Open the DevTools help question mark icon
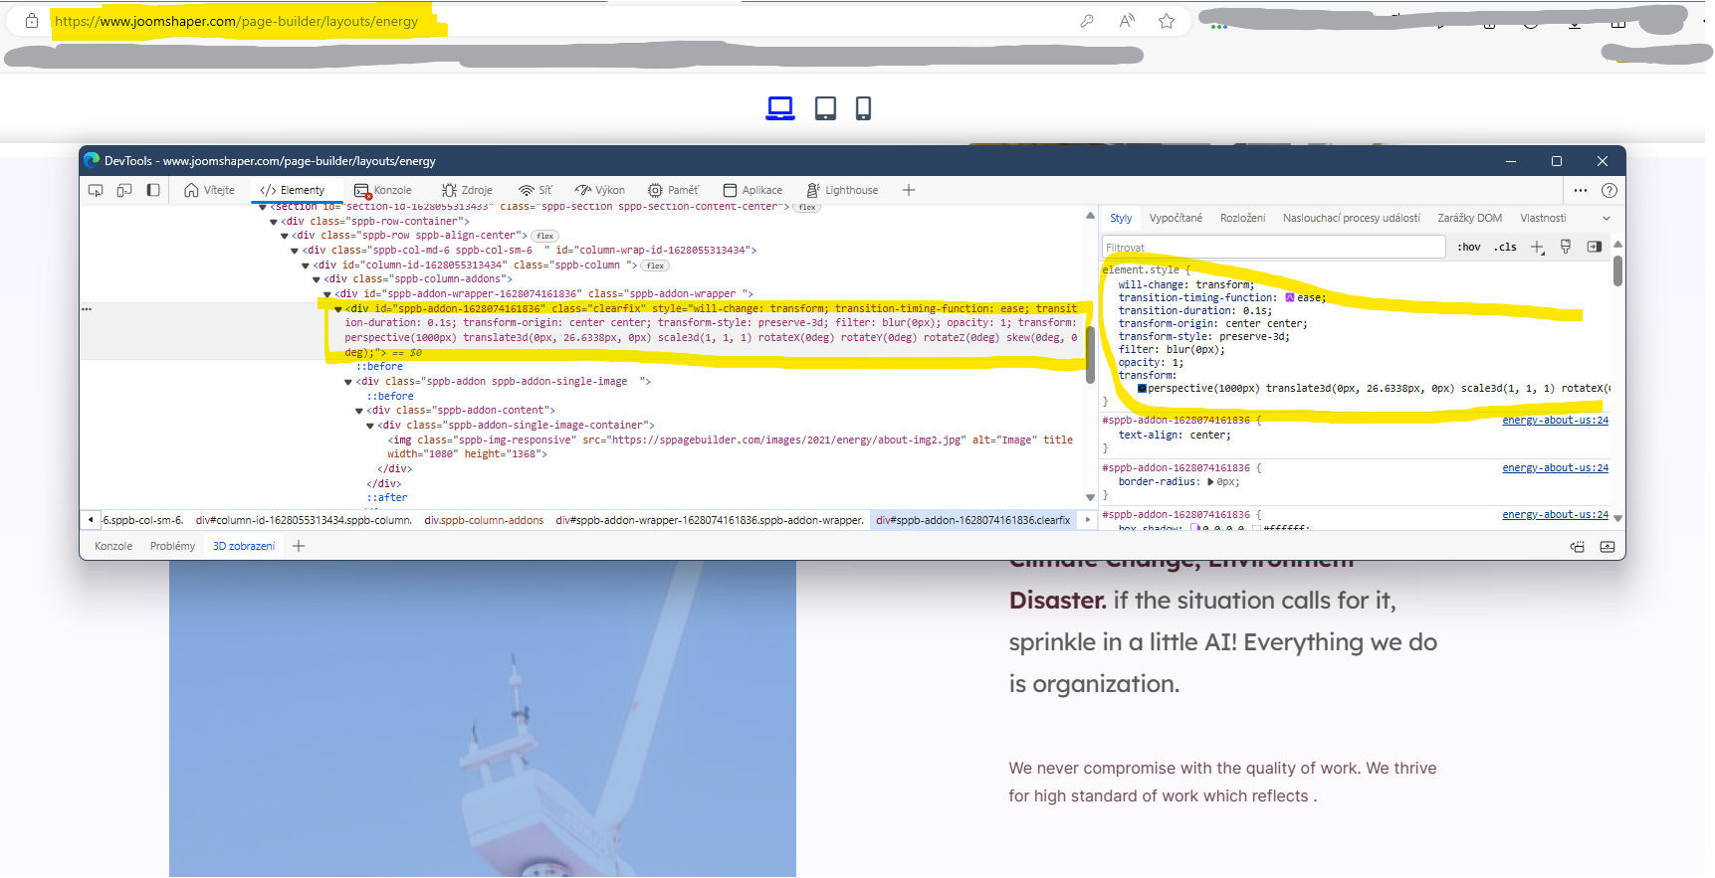 (1609, 190)
